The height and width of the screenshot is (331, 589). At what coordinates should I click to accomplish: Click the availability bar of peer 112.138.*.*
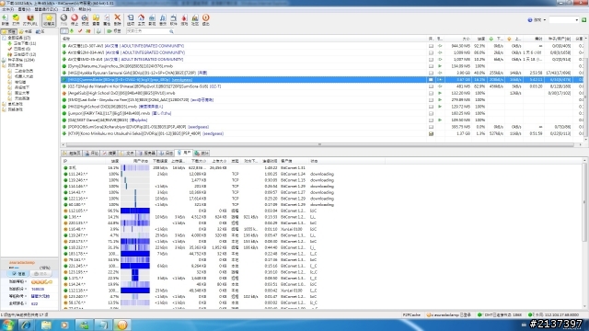tap(135, 291)
